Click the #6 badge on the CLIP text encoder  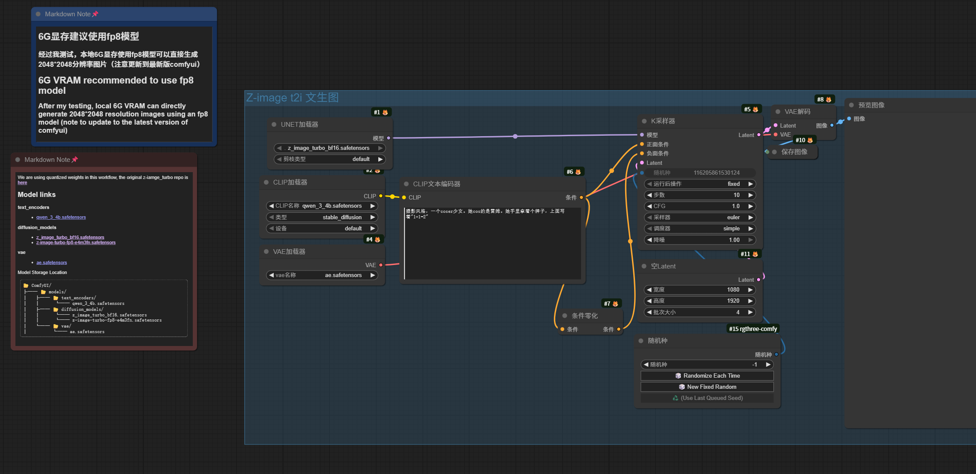(574, 172)
